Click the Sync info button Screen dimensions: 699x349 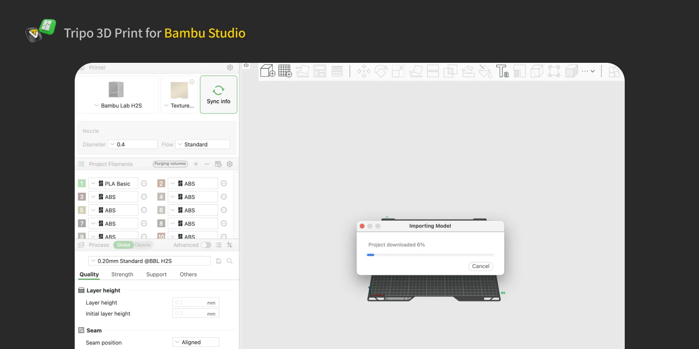[x=218, y=95]
